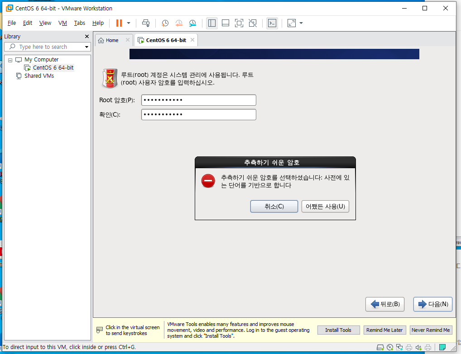461x354 pixels.
Task: Select CentOS 6 64-bit in library tree
Action: click(x=53, y=67)
